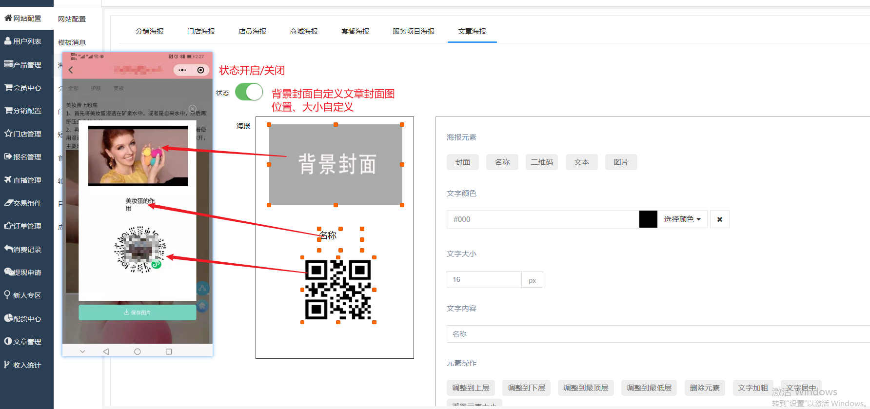Click 调整到最顶层 button
870x409 pixels.
tap(586, 388)
